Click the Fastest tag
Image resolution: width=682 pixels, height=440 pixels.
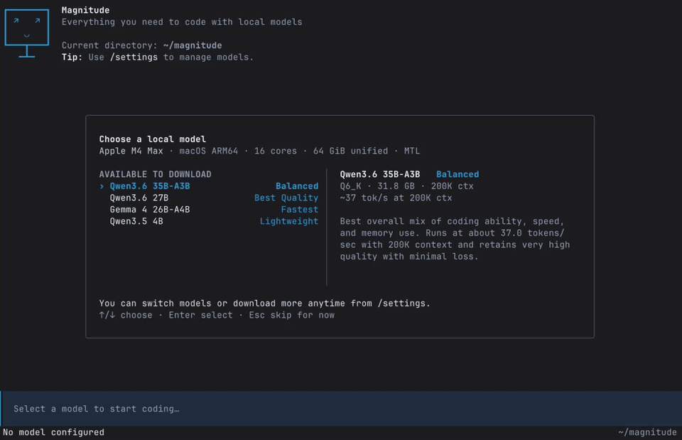(300, 210)
